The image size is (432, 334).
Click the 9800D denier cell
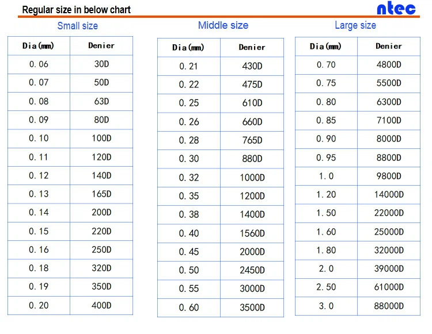coord(389,176)
